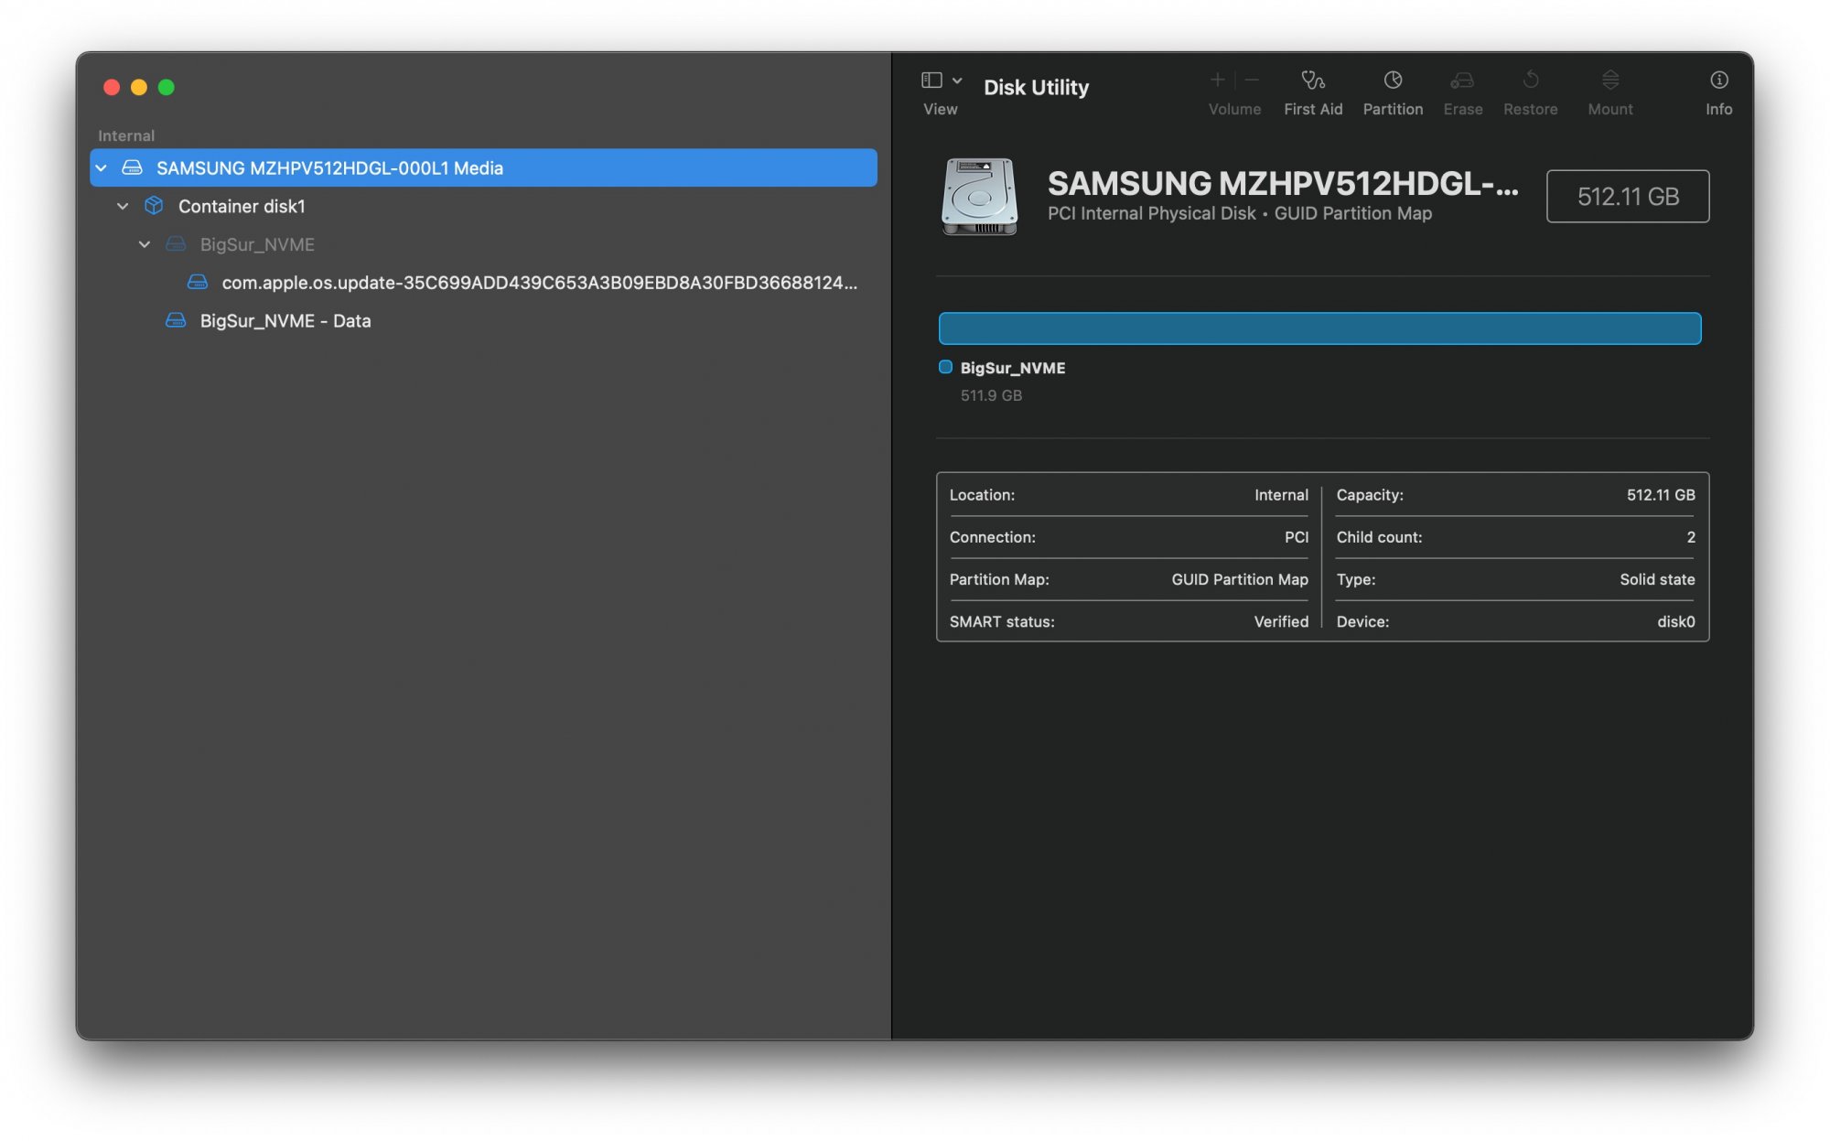The height and width of the screenshot is (1141, 1830).
Task: Click the BigSur_NVME legend color swatch
Action: pos(945,368)
